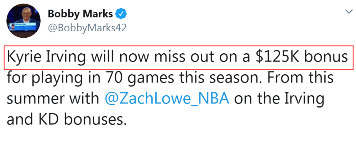The width and height of the screenshot is (356, 143).
Task: Open the @ZachLowe_NBA mention link
Action: click(167, 99)
